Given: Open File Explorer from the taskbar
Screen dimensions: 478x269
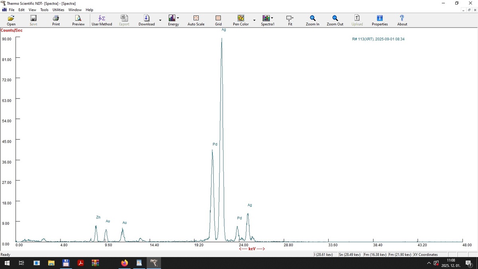Looking at the screenshot, I should click(x=51, y=263).
